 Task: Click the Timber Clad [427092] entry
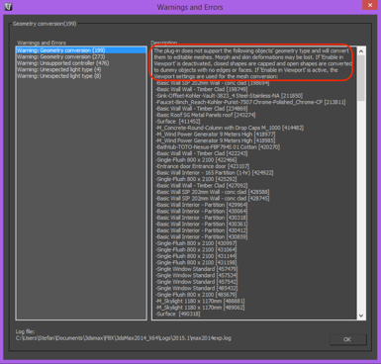[x=202, y=186]
